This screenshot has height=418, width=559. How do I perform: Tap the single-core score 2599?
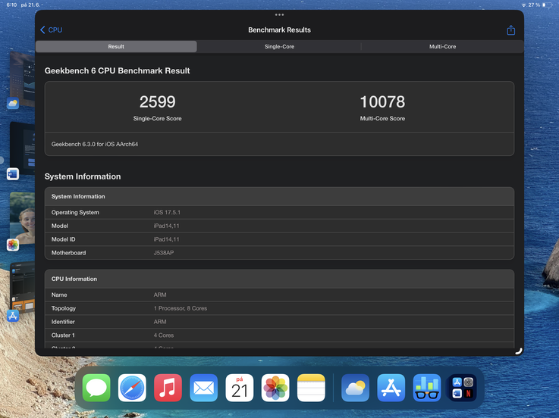(x=157, y=101)
